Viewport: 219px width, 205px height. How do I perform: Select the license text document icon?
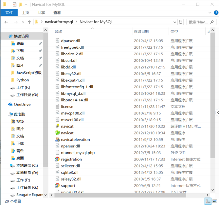pyautogui.click(x=57, y=106)
